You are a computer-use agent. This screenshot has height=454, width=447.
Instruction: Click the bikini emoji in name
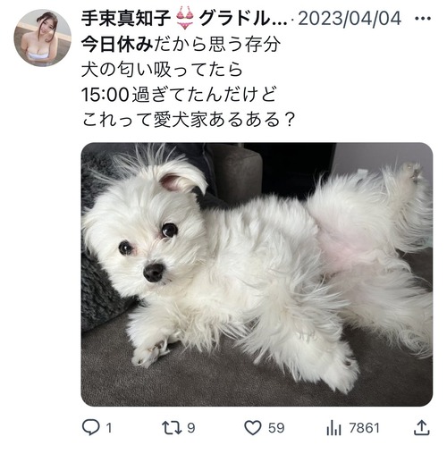point(185,19)
